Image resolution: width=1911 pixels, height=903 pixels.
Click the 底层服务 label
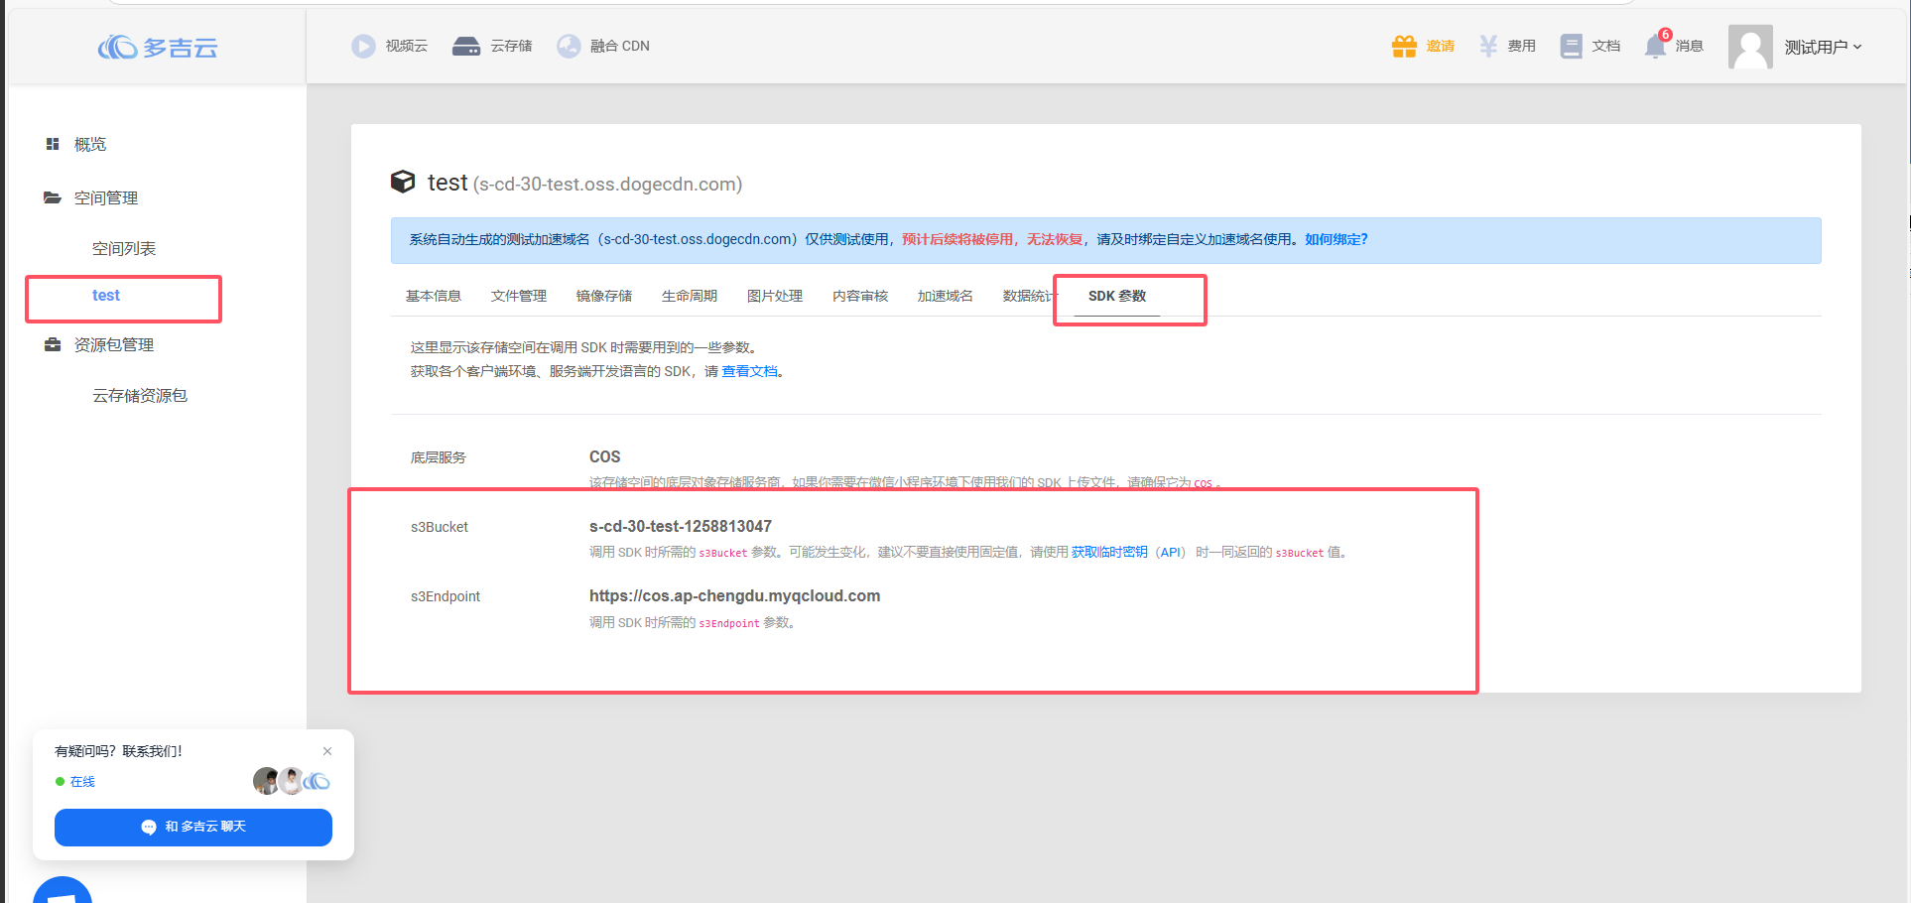point(439,457)
